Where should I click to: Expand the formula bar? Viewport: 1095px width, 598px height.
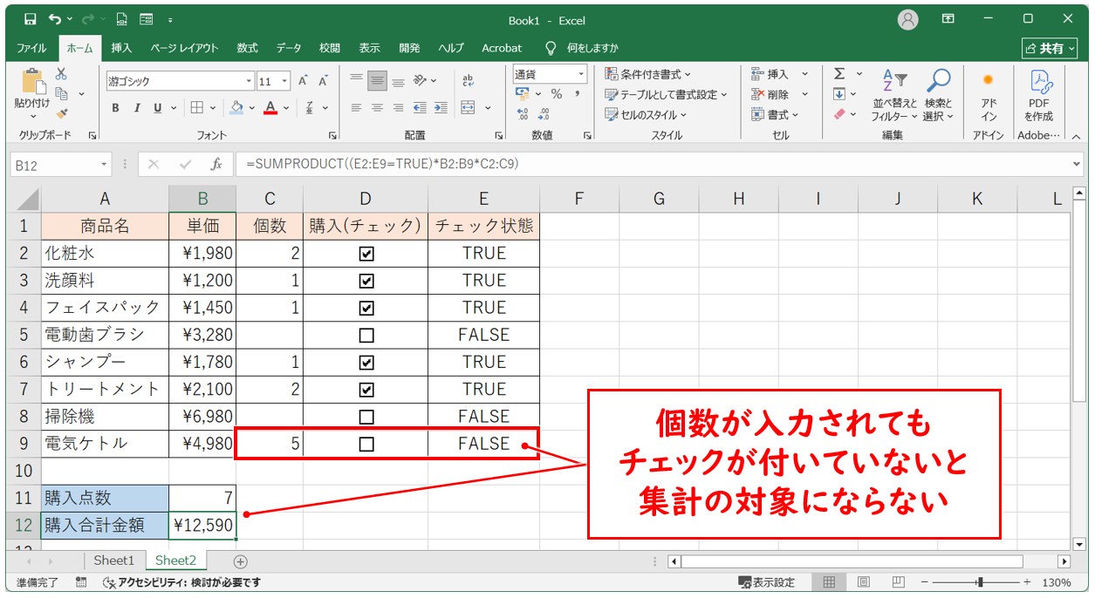click(x=1077, y=164)
